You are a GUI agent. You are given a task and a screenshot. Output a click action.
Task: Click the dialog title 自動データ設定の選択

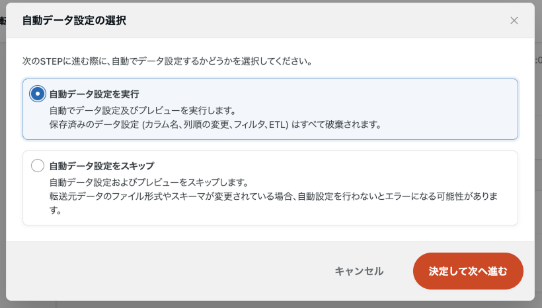click(74, 20)
